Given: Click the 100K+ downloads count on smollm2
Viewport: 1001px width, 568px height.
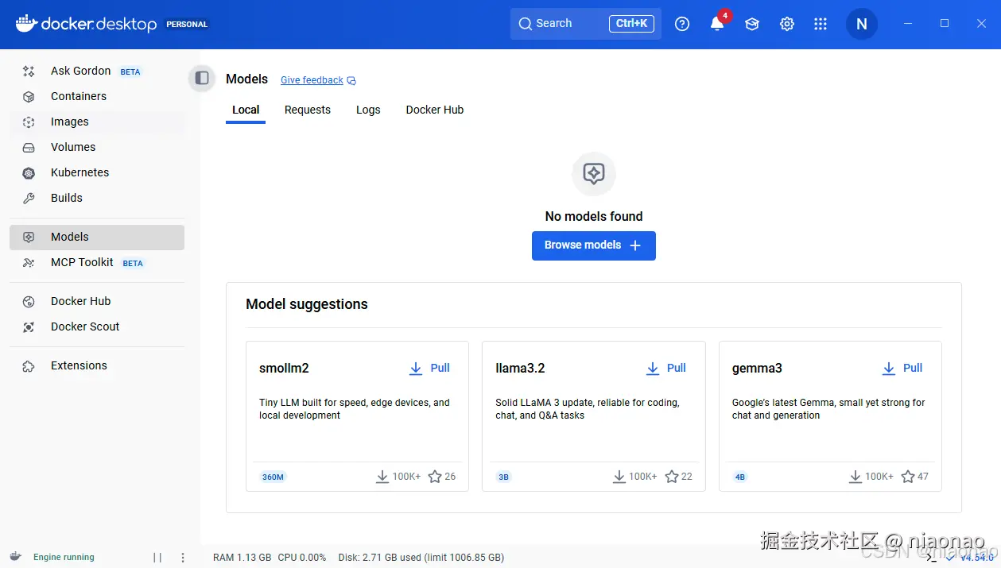Looking at the screenshot, I should pos(406,477).
